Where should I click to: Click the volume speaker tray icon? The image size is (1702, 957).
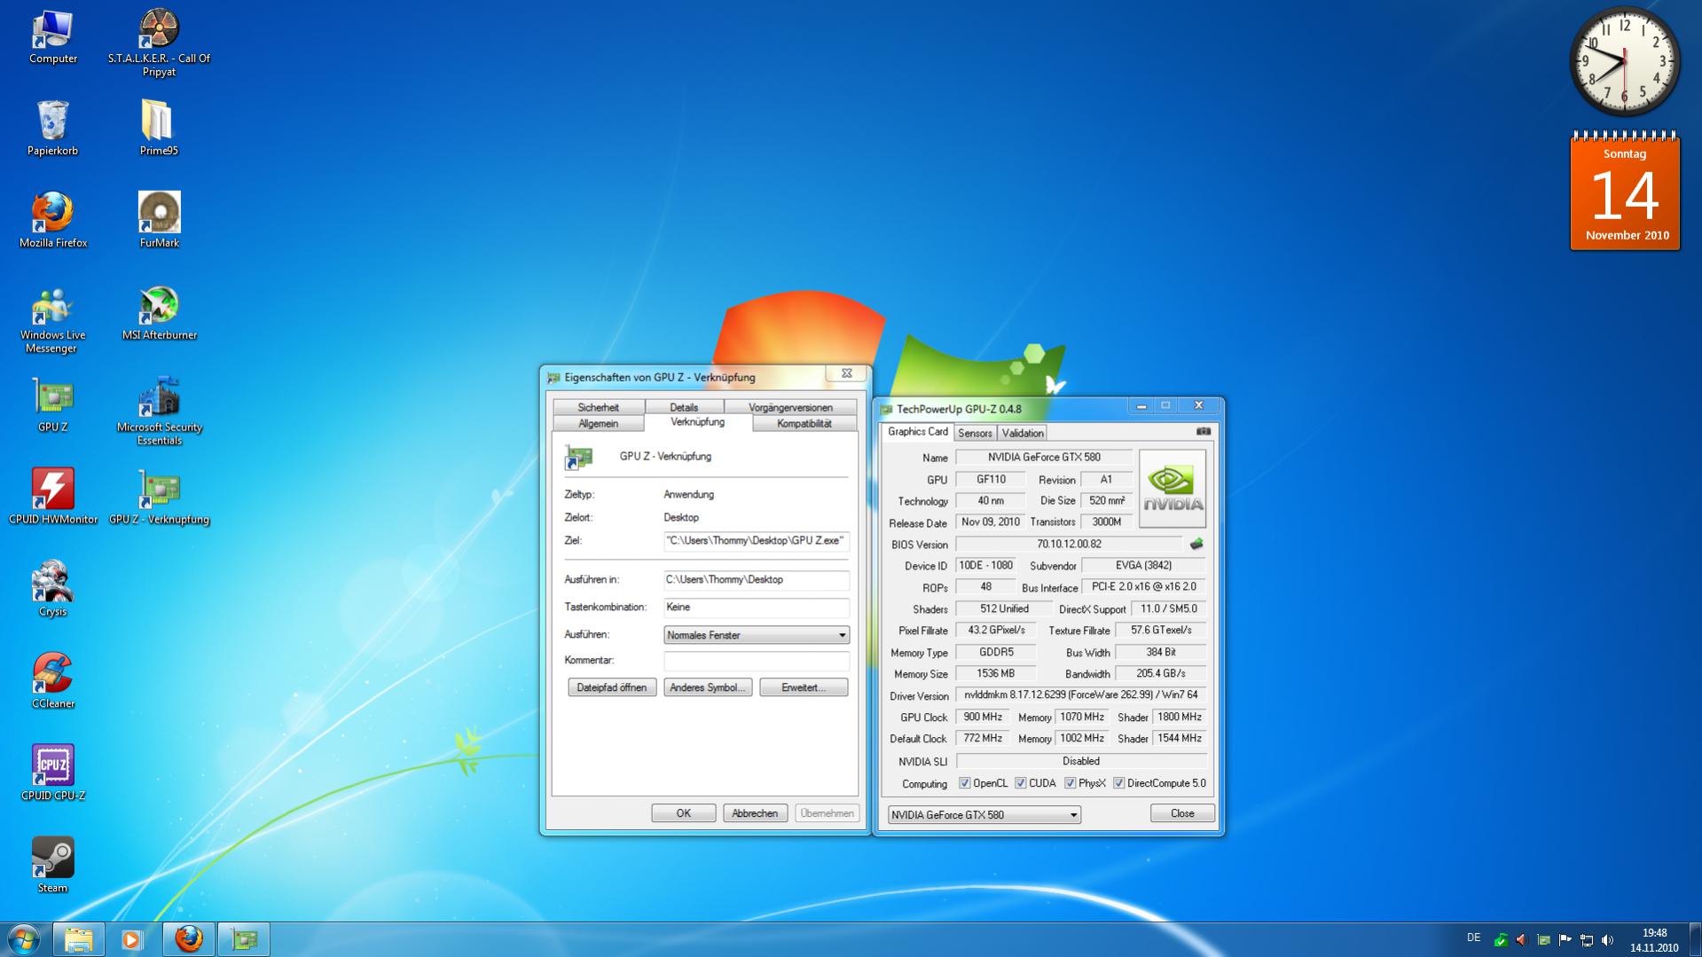tap(1607, 940)
